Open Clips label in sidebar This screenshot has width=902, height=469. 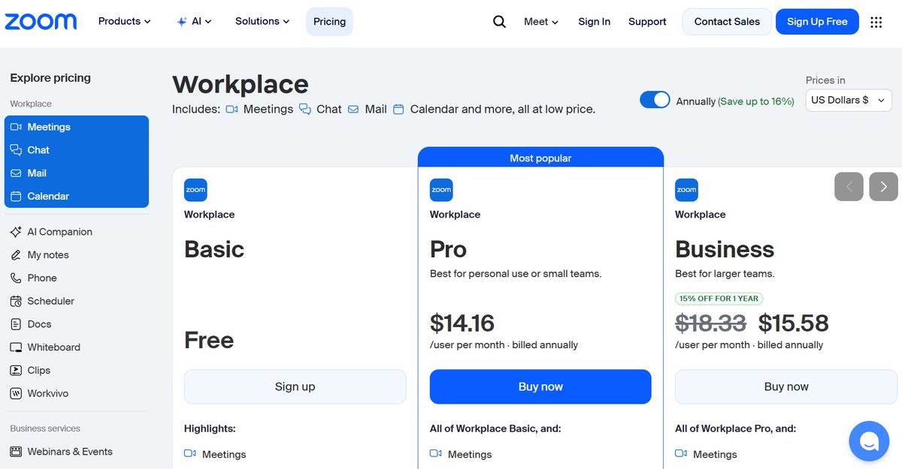point(39,371)
